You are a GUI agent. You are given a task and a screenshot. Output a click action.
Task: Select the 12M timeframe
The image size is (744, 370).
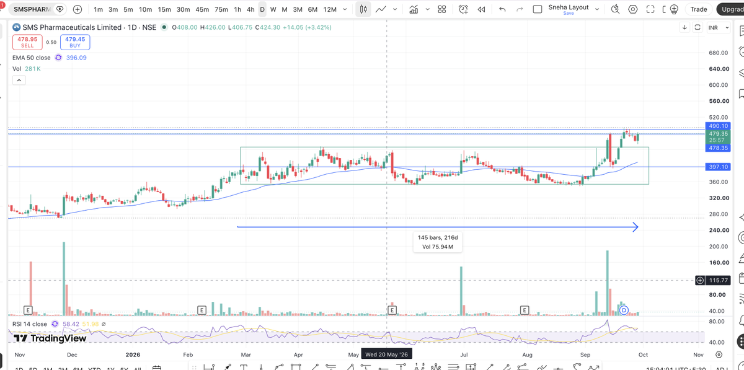[330, 9]
